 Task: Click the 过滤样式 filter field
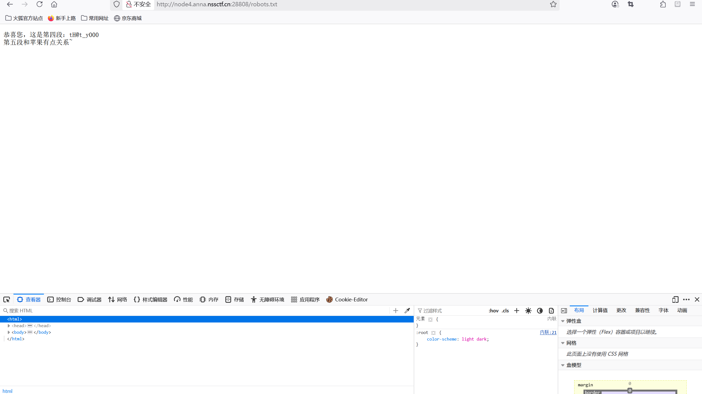coord(451,310)
